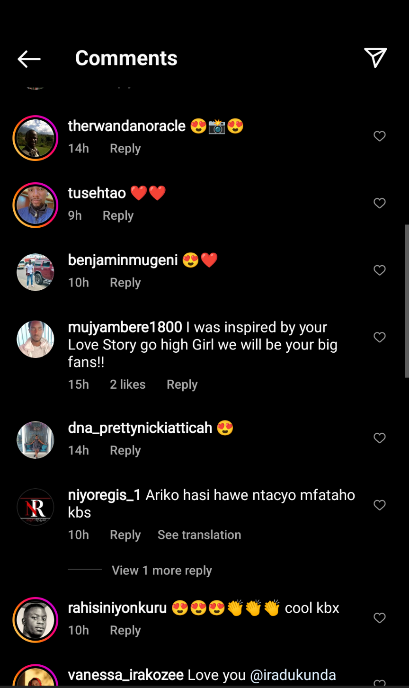
Task: Click the comments scrollbar handle
Action: coord(406,301)
